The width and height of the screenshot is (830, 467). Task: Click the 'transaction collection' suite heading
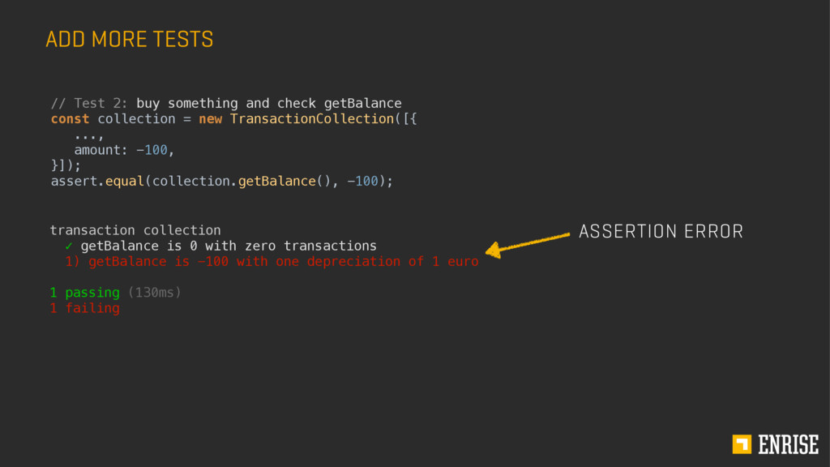pos(135,230)
